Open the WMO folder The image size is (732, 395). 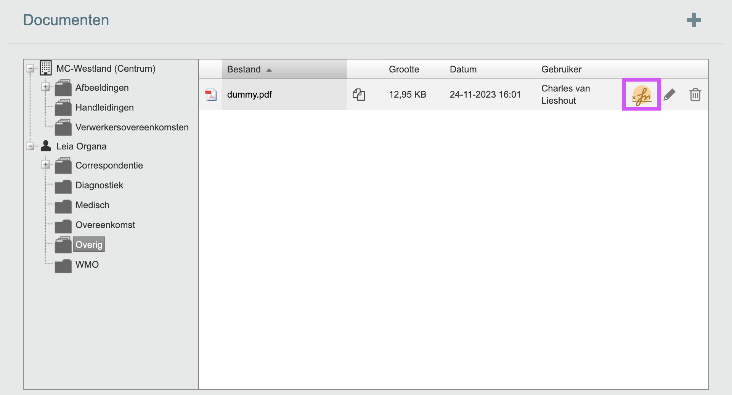click(87, 265)
